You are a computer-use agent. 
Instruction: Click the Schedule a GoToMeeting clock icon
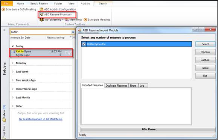pos(3,9)
